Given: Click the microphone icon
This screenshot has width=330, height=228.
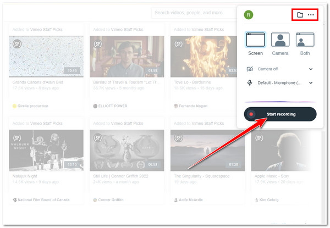Looking at the screenshot, I should [250, 83].
